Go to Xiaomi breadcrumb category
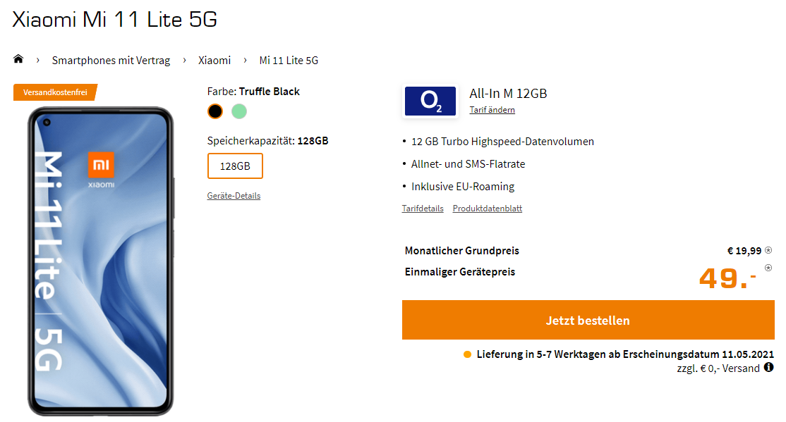The width and height of the screenshot is (786, 422). coord(214,61)
